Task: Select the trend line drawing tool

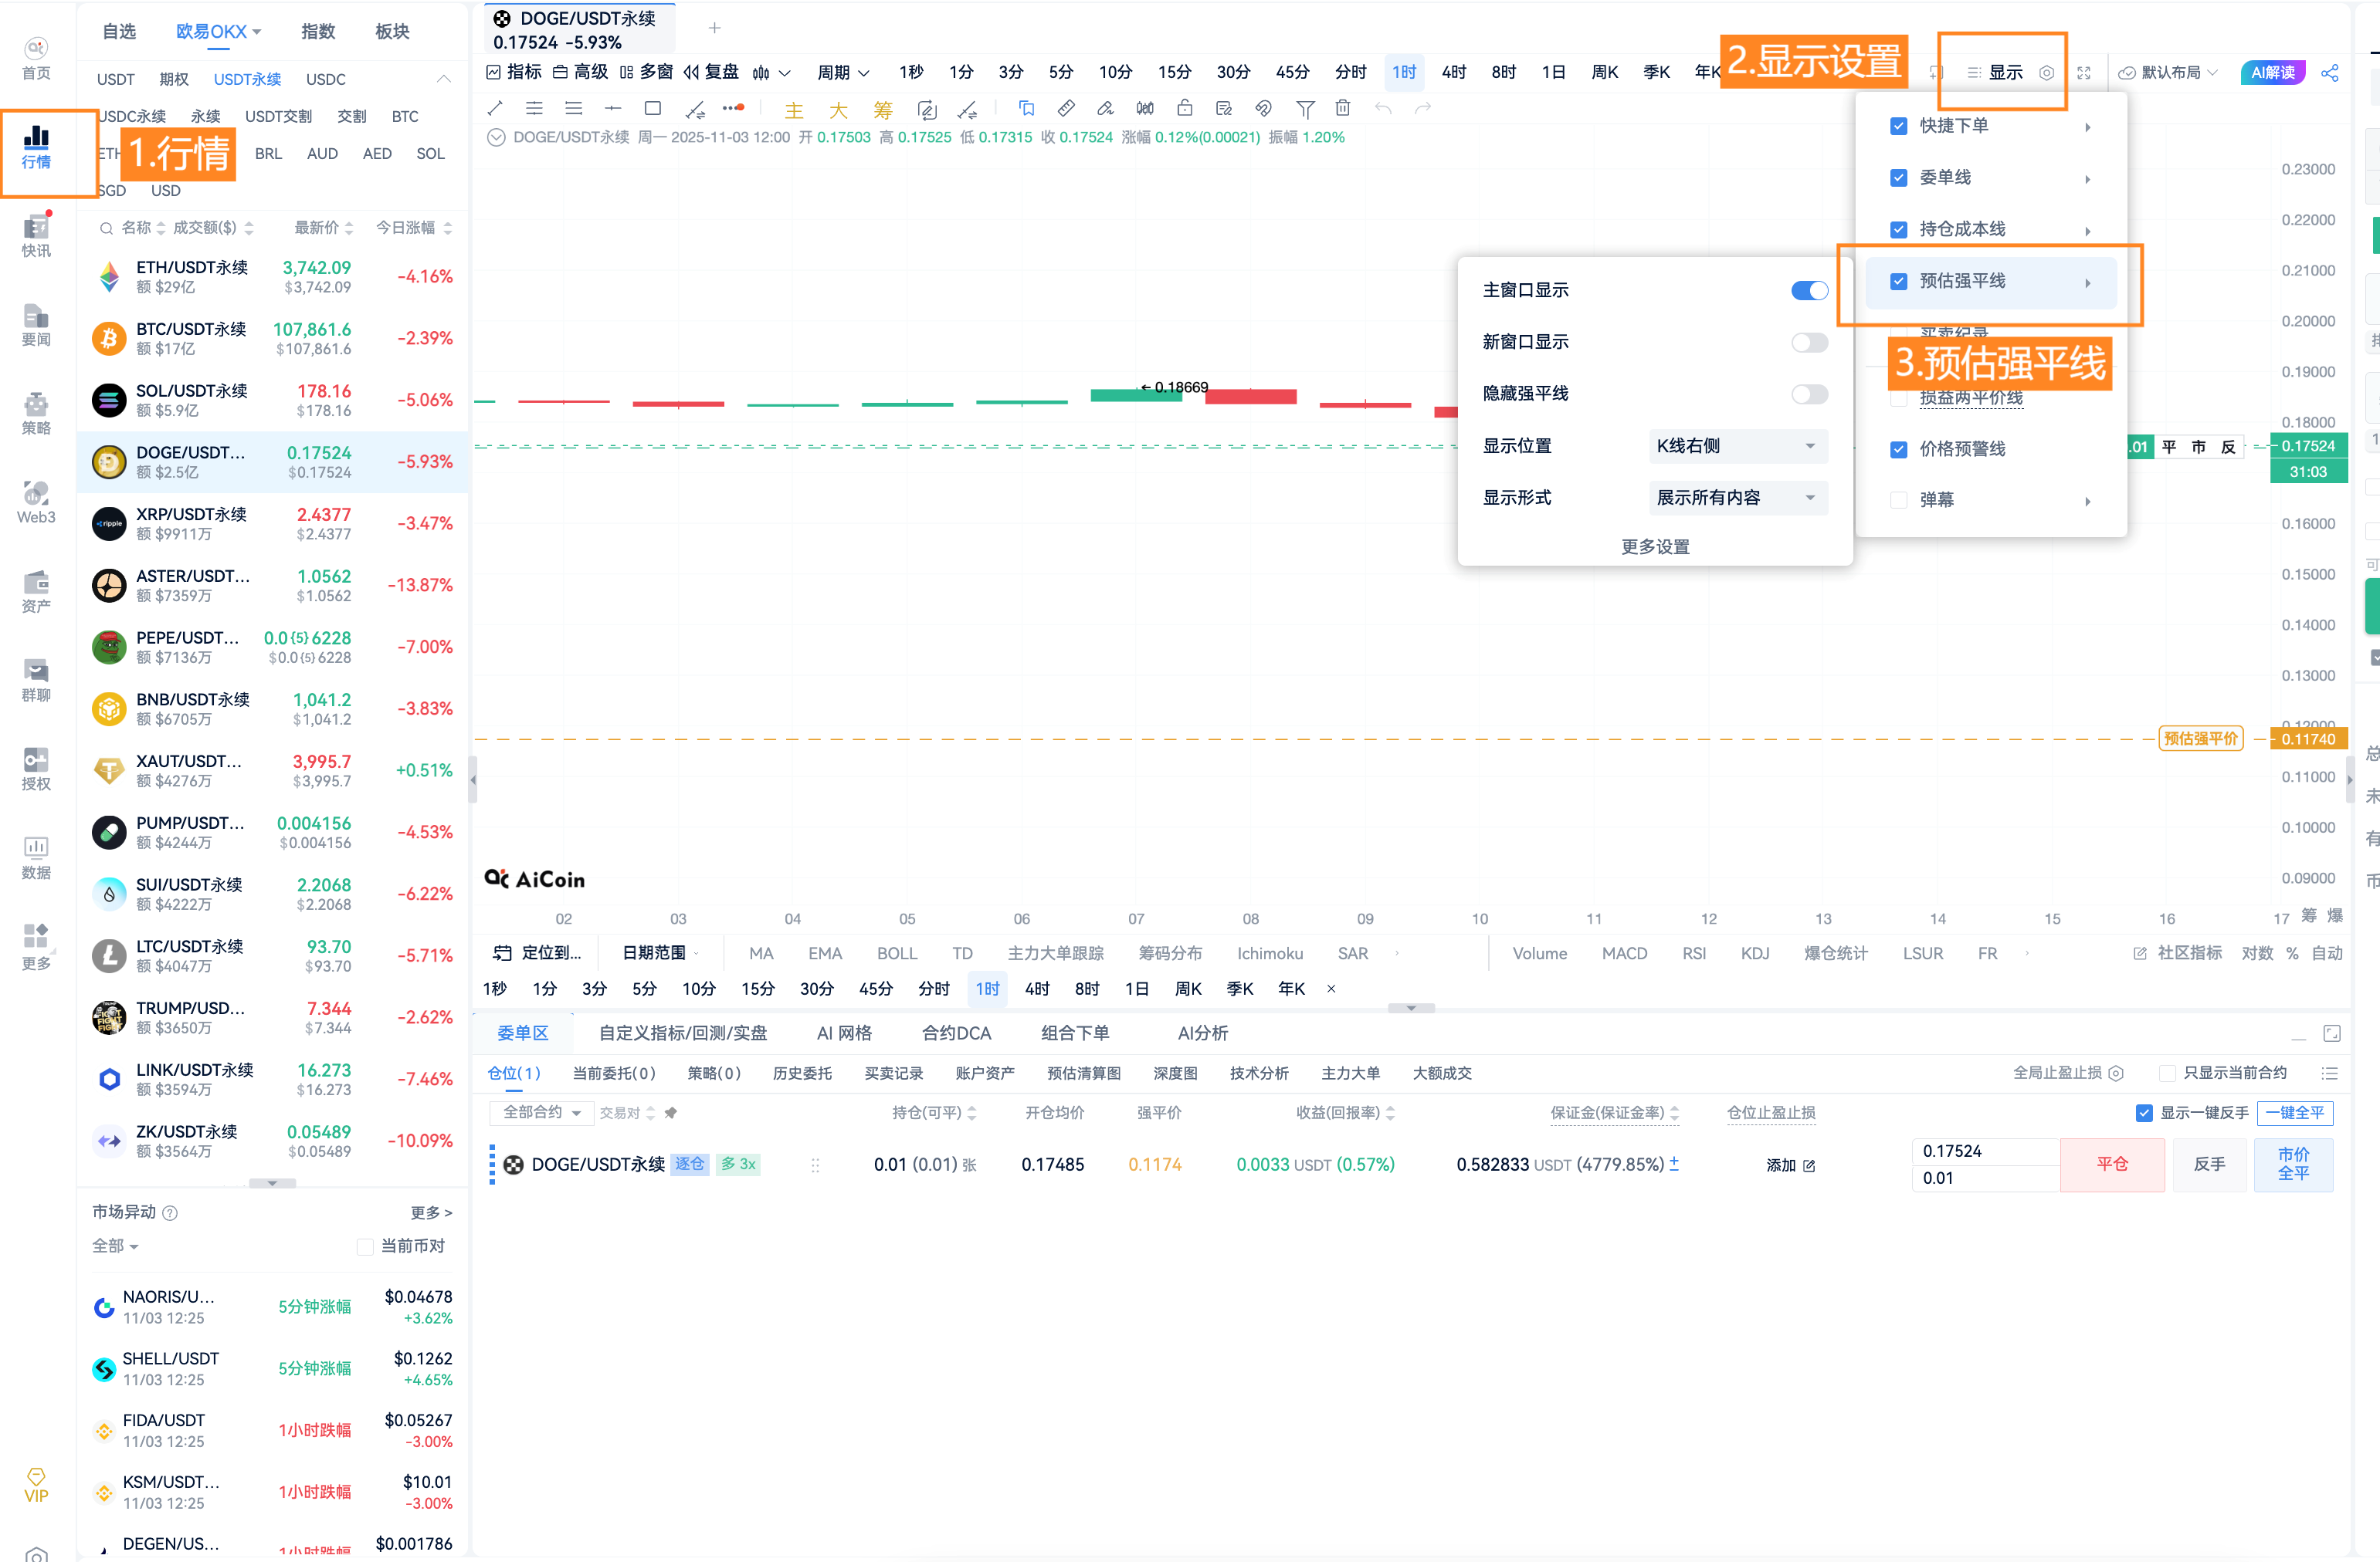Action: 495,108
